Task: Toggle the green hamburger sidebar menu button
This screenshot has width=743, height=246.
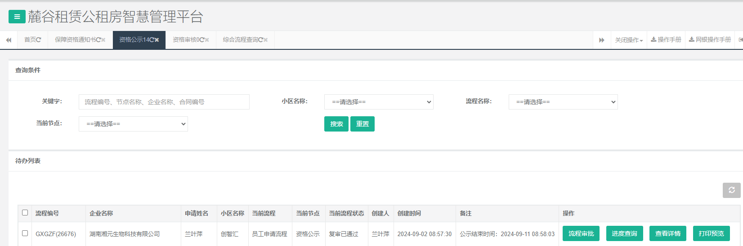Action: (17, 17)
